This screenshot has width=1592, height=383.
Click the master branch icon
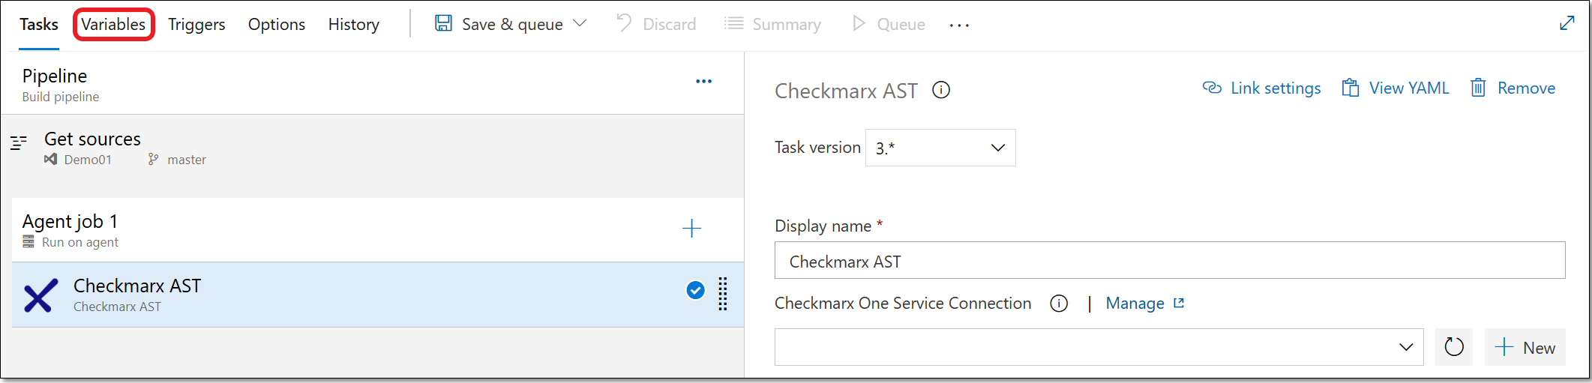click(x=153, y=159)
